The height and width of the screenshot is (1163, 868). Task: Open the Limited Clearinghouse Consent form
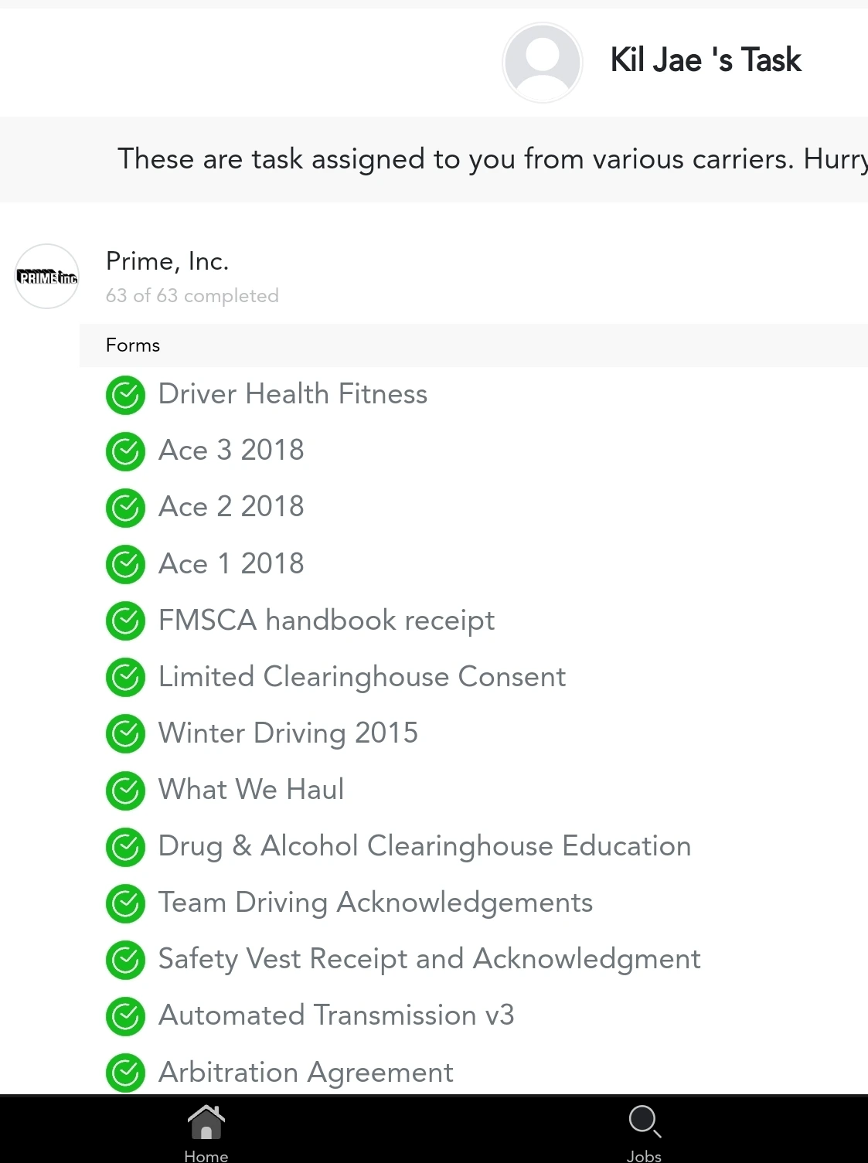pyautogui.click(x=362, y=677)
